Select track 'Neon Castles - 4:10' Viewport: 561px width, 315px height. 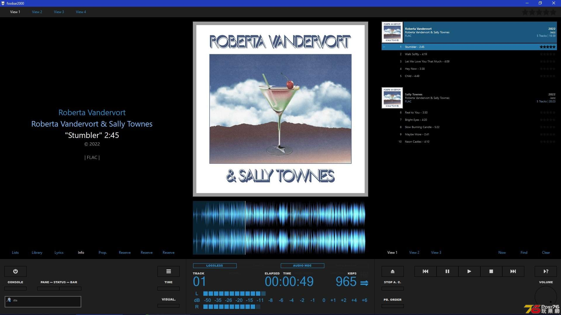click(x=469, y=141)
